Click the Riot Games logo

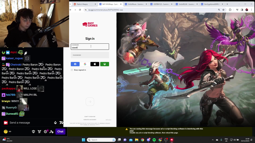tap(90, 25)
